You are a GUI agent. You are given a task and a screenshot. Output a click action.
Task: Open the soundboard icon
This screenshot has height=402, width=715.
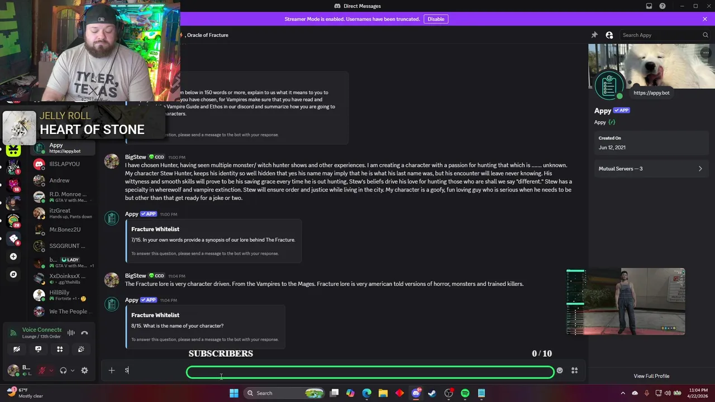tap(81, 349)
